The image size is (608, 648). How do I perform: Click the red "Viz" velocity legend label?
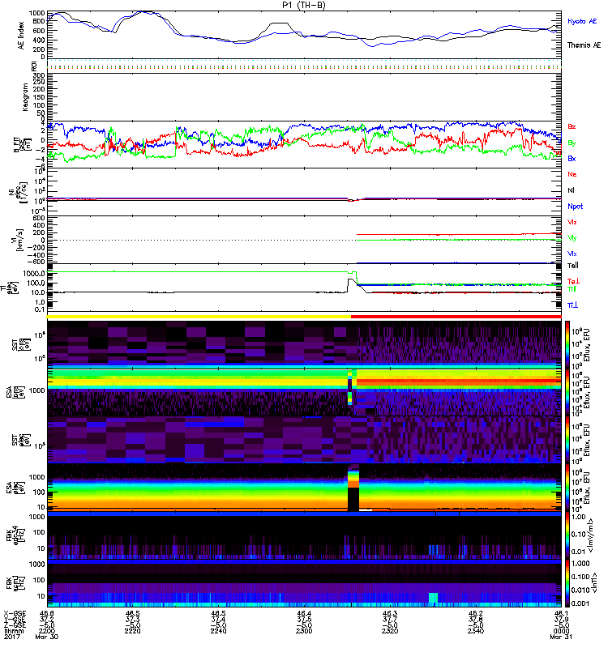(572, 222)
